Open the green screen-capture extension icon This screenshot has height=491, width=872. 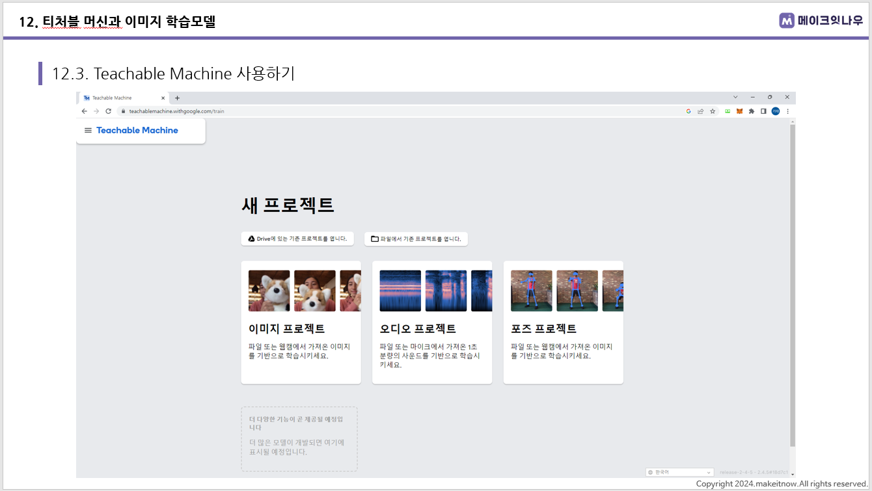click(x=728, y=111)
